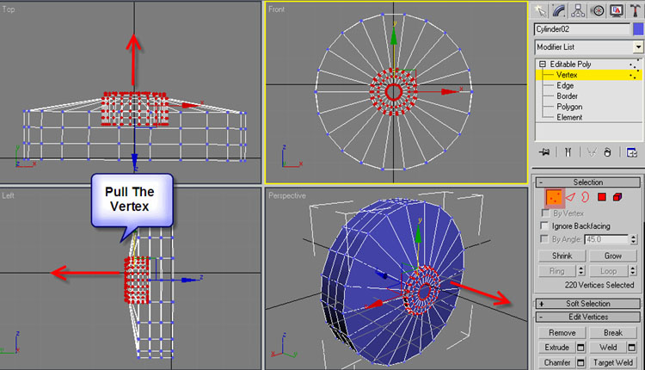Select Border sub-object icon in Selection rollout
This screenshot has width=645, height=370.
pos(585,197)
